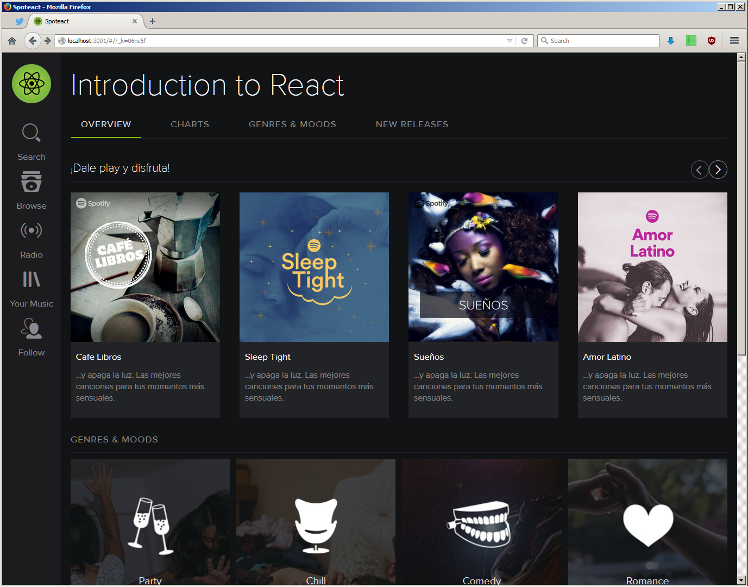The width and height of the screenshot is (748, 587).
Task: Click the page scrollbar up arrow
Action: coord(741,57)
